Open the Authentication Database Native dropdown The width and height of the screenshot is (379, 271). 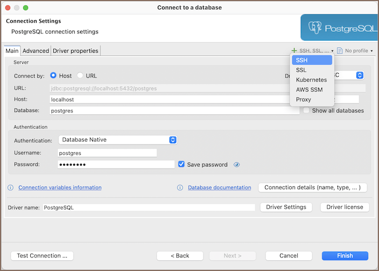117,140
